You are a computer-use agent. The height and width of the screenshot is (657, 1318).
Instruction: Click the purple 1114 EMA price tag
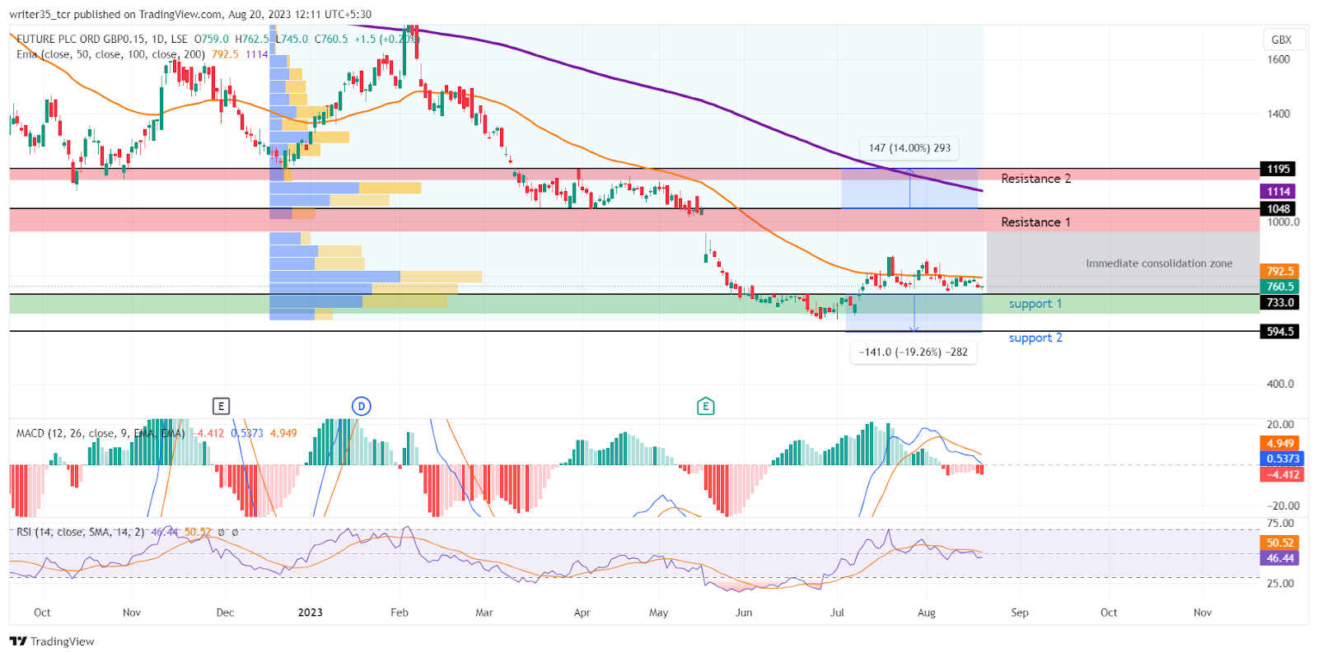[x=1278, y=191]
